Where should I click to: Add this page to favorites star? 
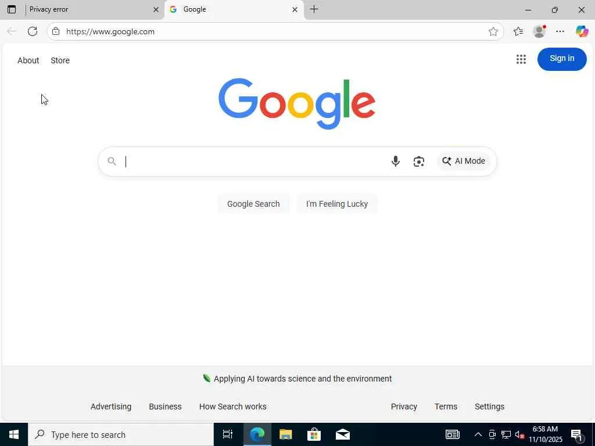(x=493, y=31)
